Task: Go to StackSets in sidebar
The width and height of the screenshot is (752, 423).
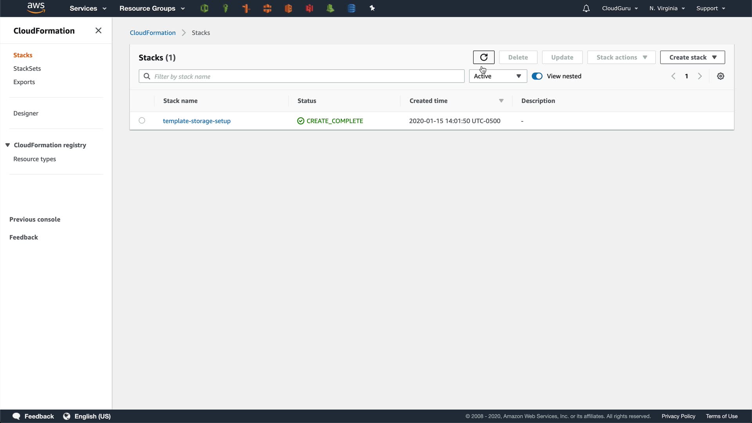Action: 27,69
